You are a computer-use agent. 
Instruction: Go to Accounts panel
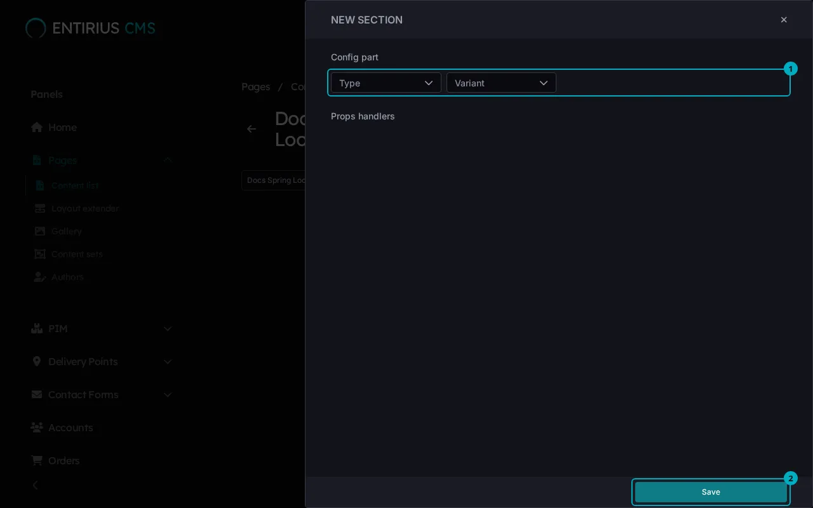71,427
